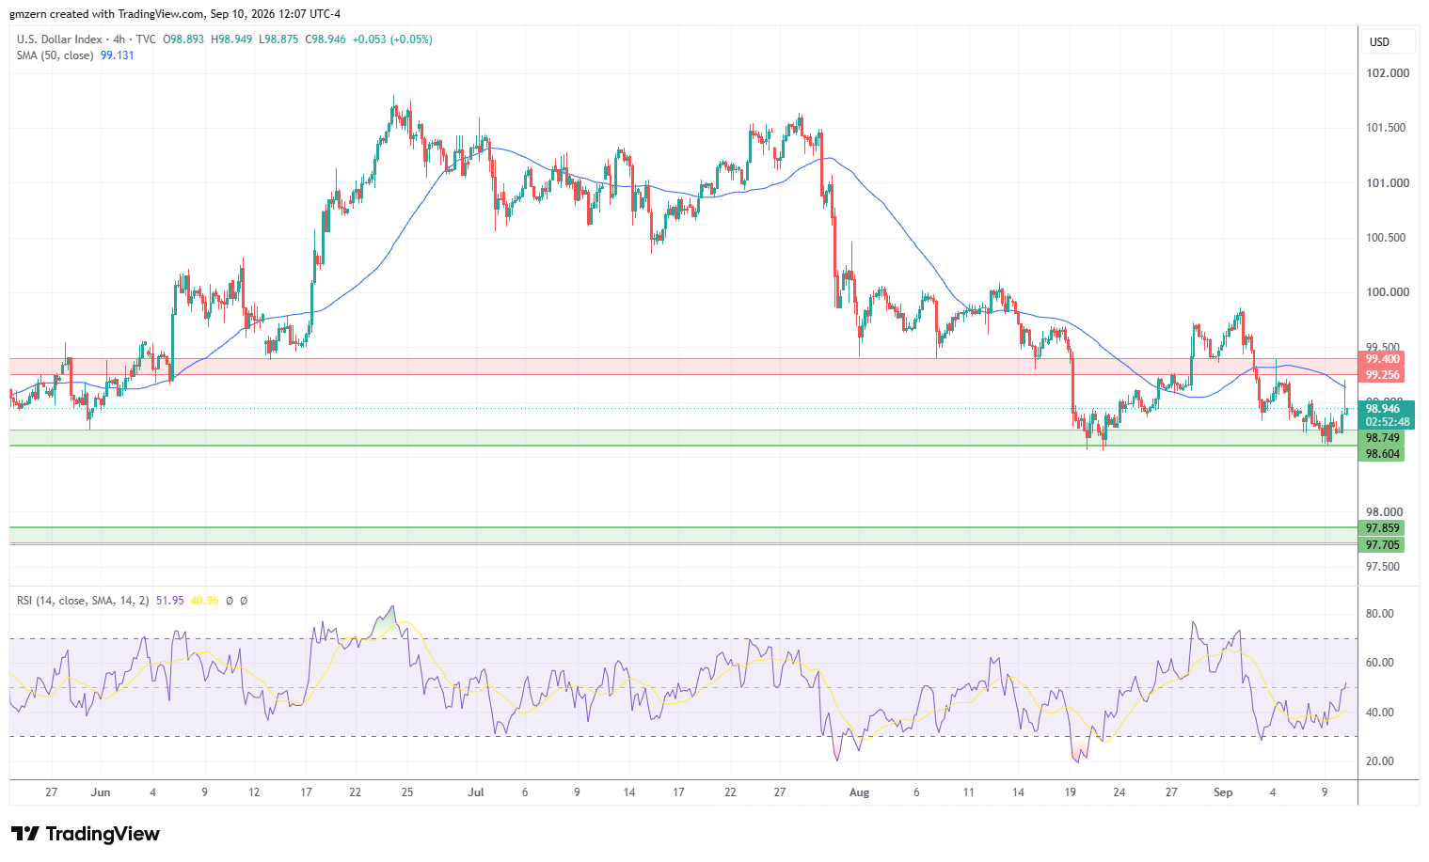Select the U.S. Dollar Index legend title
This screenshot has height=862, width=1429.
click(59, 39)
